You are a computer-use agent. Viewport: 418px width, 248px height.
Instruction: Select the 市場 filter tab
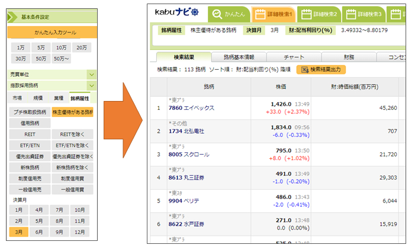[17, 98]
